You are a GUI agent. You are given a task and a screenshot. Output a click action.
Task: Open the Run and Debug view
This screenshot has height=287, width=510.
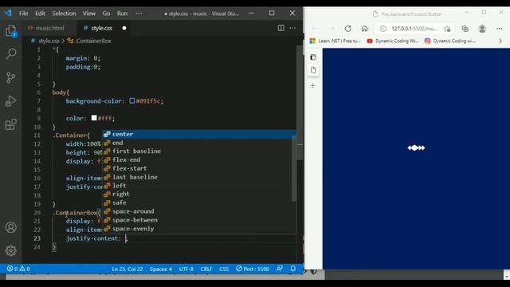point(10,101)
